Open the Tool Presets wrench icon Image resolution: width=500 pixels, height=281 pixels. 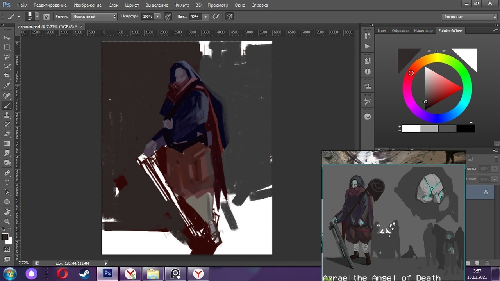coord(368,101)
